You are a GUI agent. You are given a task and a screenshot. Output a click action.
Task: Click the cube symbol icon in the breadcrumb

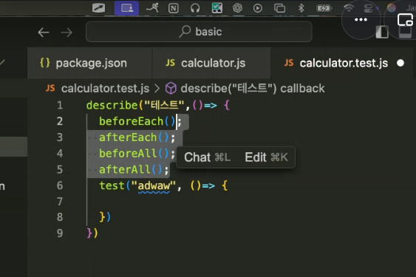[171, 88]
